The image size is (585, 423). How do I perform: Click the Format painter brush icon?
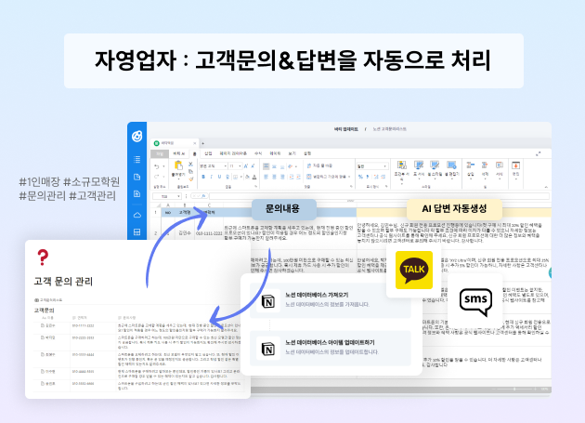[190, 179]
